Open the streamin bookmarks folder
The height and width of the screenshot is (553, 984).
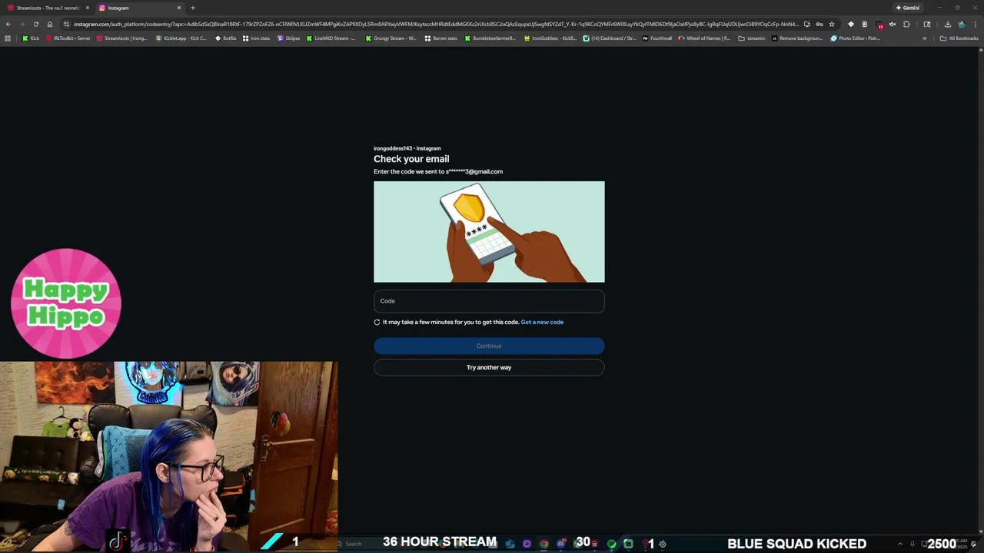(752, 38)
